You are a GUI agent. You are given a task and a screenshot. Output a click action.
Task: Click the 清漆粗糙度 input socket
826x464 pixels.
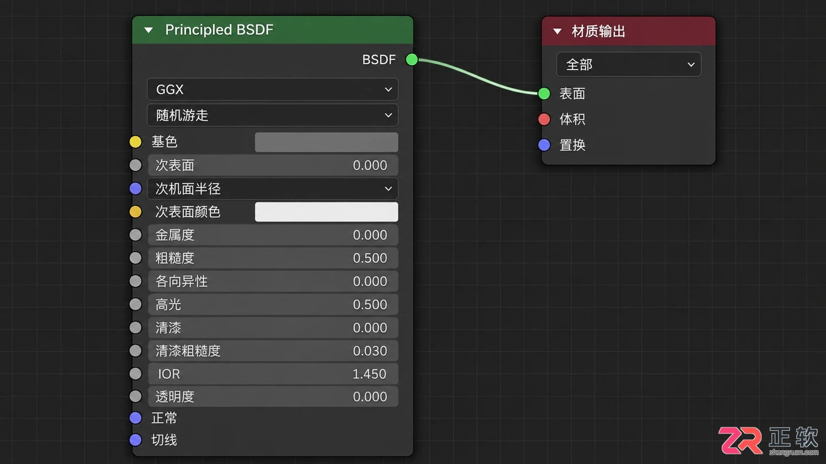(135, 351)
